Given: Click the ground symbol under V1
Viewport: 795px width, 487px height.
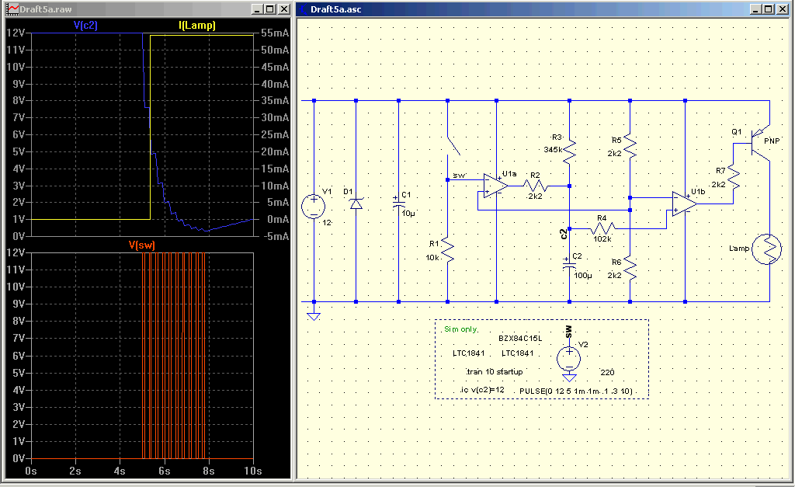Looking at the screenshot, I should [x=314, y=317].
